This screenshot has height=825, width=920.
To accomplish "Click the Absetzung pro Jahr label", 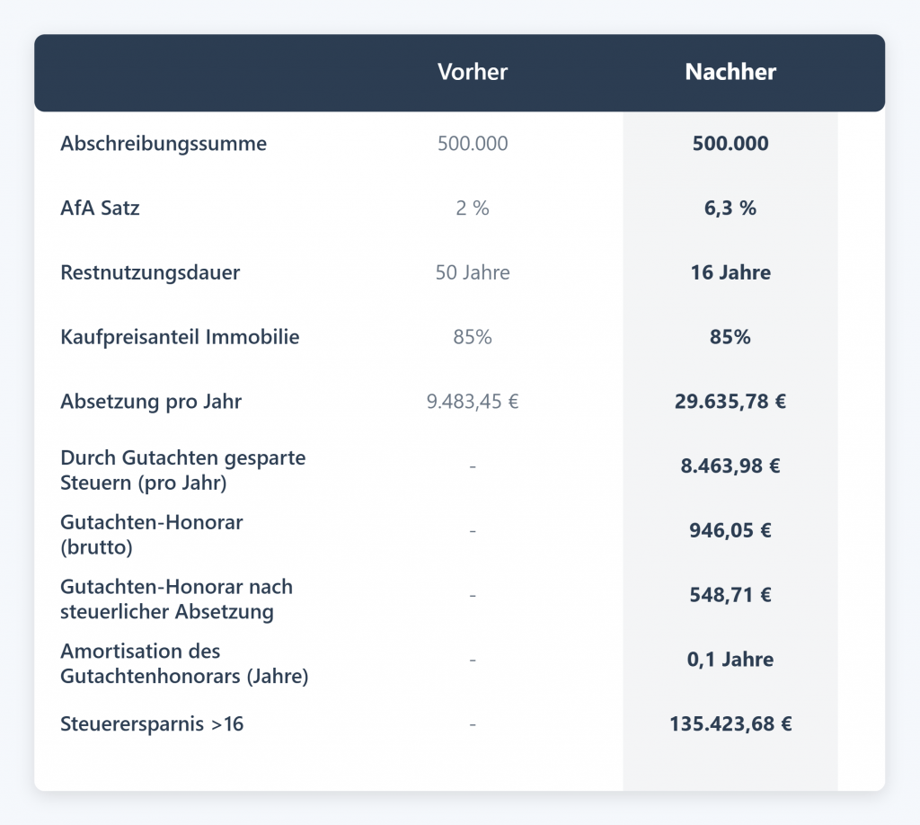I will pyautogui.click(x=151, y=402).
